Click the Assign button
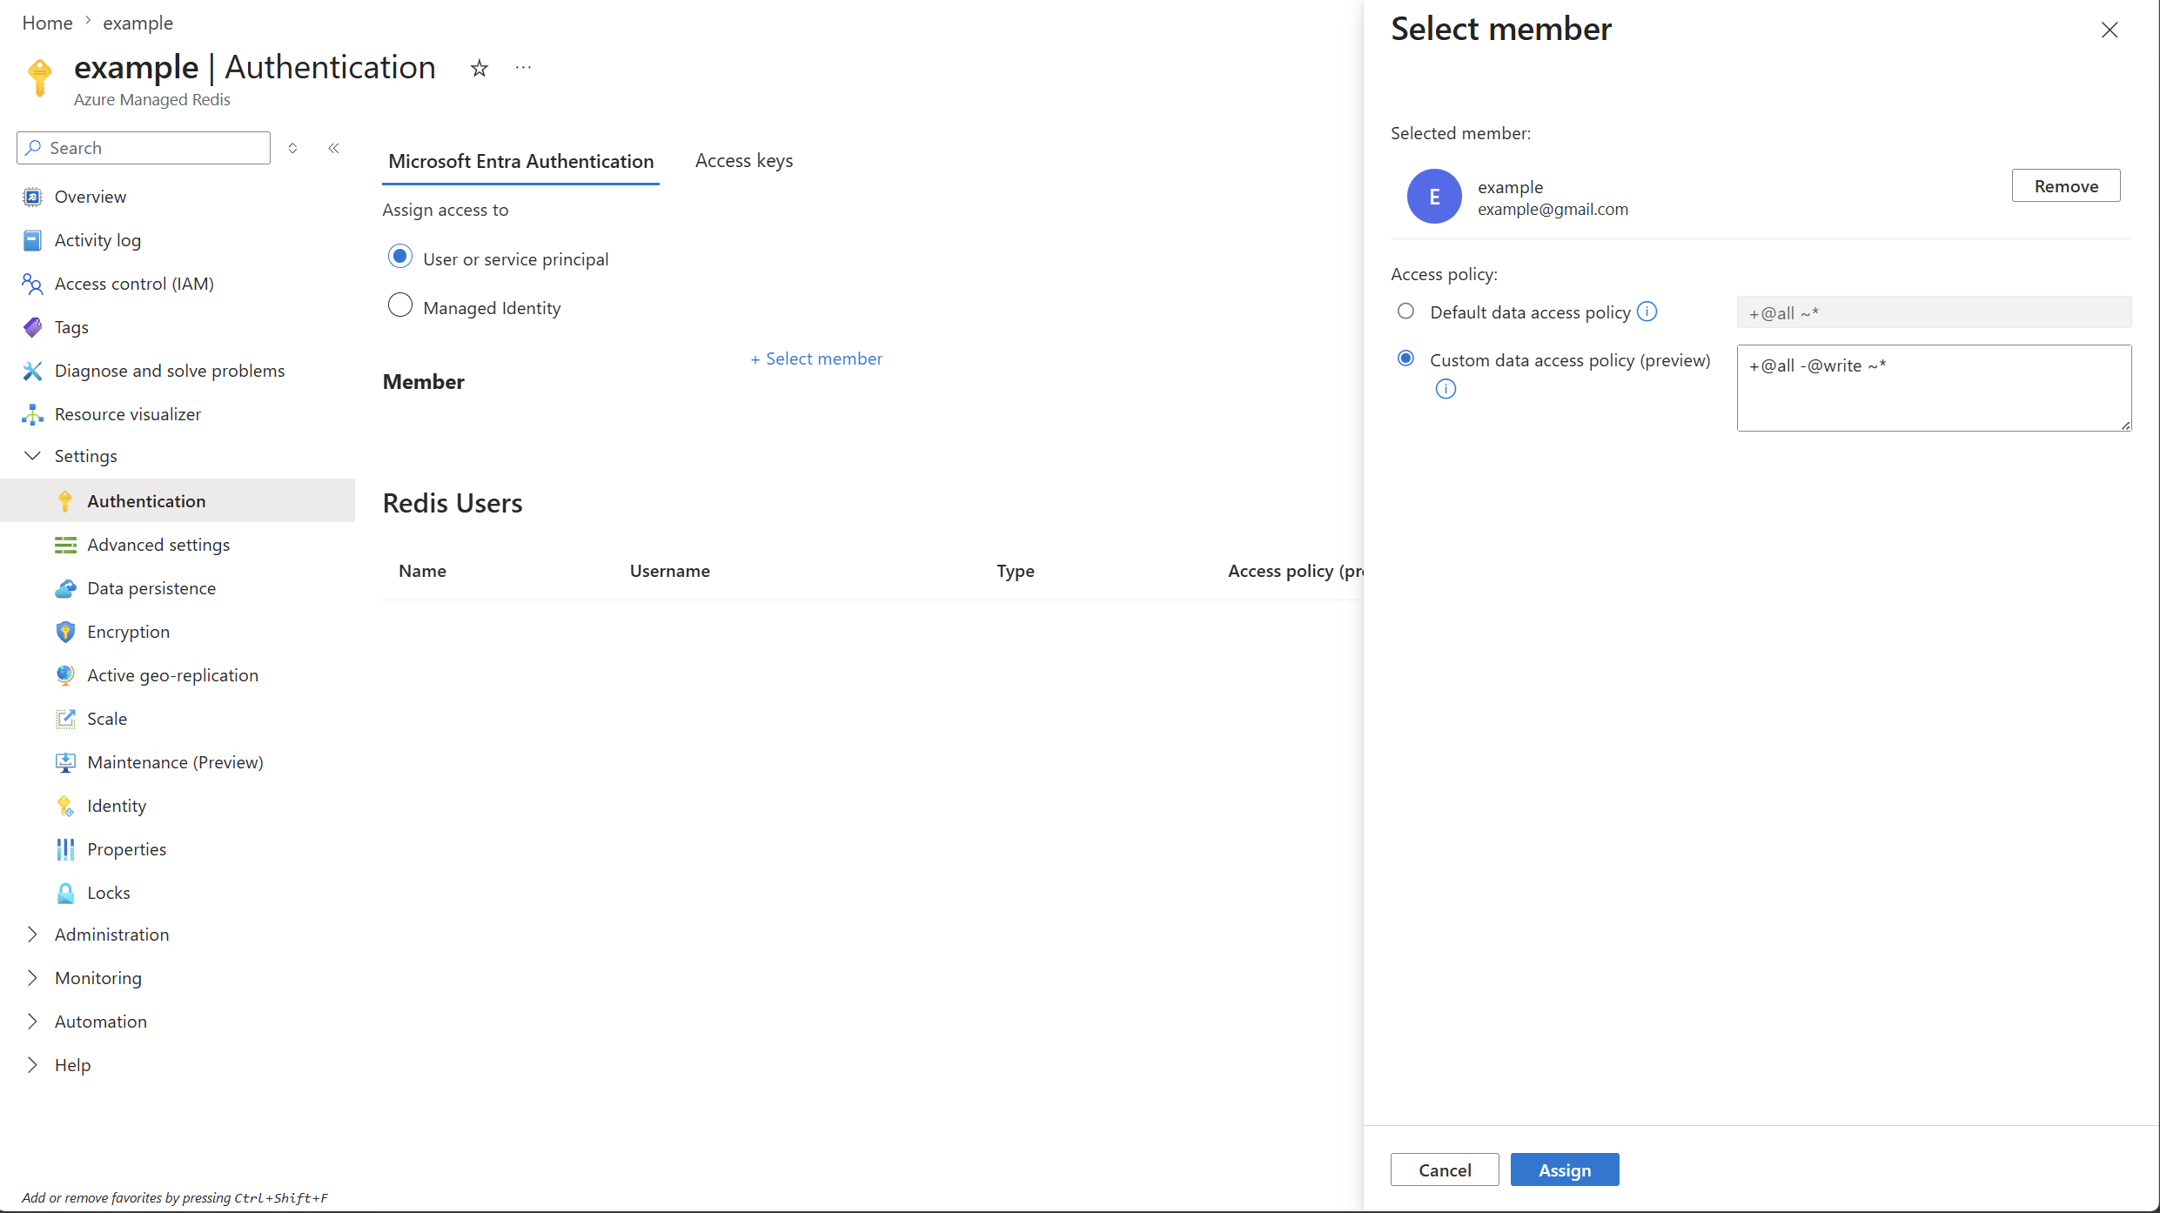 pos(1565,1170)
